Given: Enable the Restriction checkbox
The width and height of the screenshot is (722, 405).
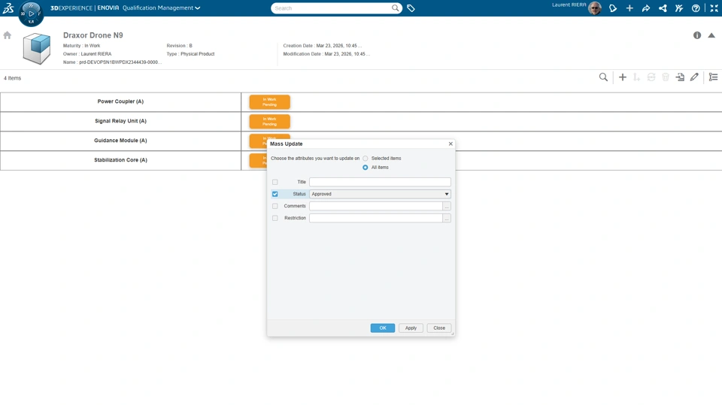Looking at the screenshot, I should click(275, 218).
